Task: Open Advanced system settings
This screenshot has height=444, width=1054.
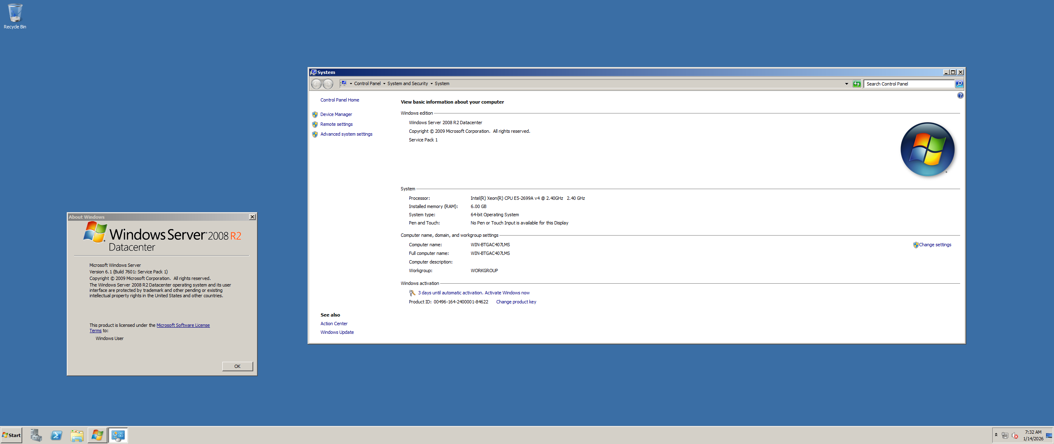Action: point(346,134)
